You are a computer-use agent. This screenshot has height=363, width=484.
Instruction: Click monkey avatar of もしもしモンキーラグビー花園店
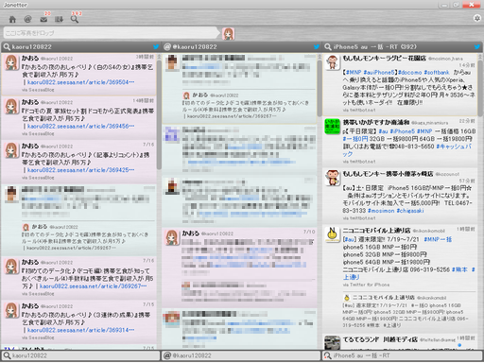(x=332, y=62)
